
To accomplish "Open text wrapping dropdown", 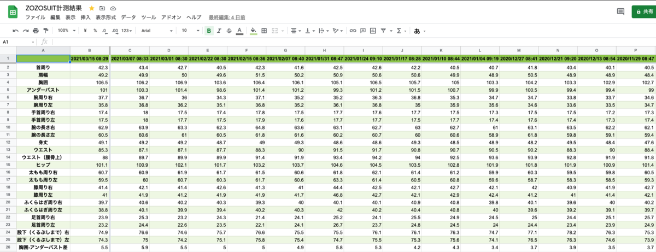I will click(x=324, y=31).
